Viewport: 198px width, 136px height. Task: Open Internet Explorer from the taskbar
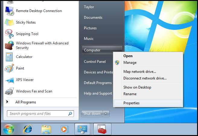click(28, 129)
